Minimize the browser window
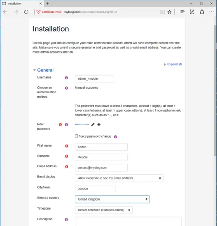 coord(191,3)
